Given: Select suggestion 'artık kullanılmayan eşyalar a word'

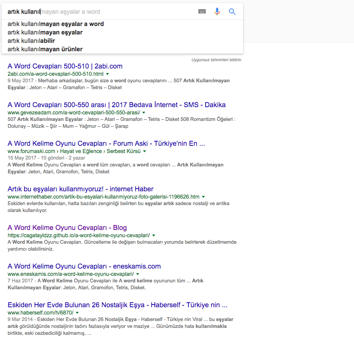Looking at the screenshot, I should [122, 24].
